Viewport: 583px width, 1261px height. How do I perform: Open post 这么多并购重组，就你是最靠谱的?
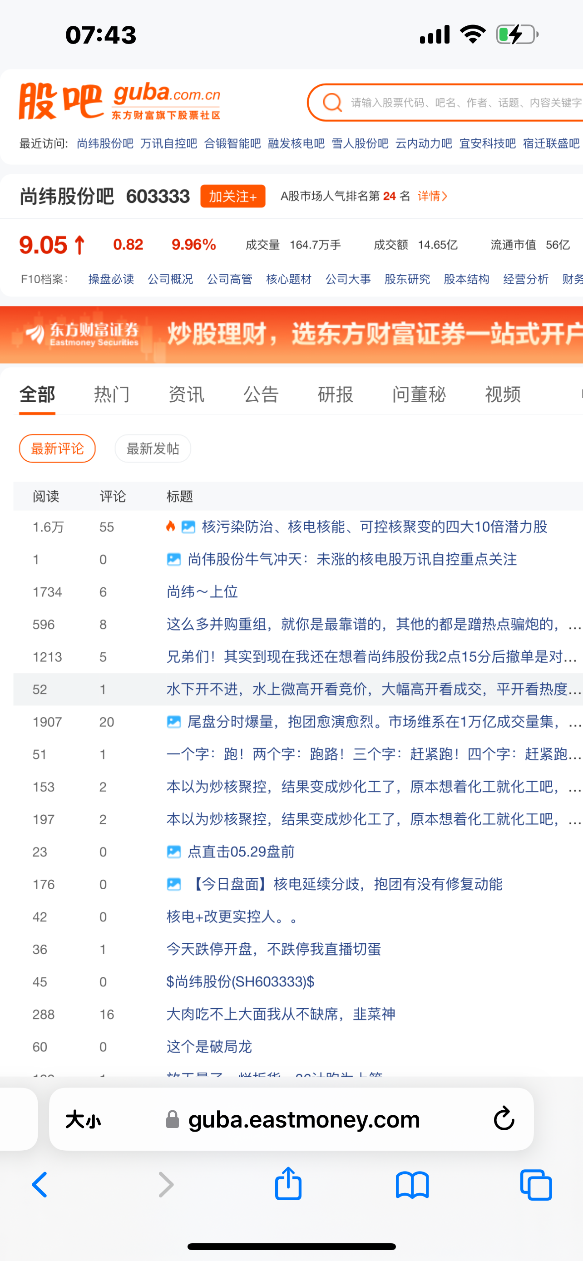[374, 624]
